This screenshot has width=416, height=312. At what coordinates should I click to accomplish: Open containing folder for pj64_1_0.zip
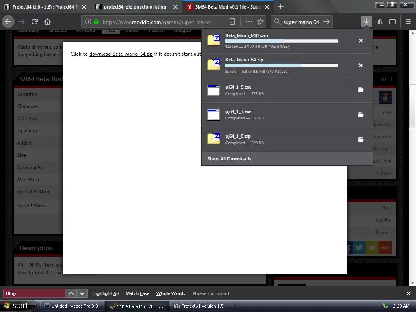(x=361, y=139)
